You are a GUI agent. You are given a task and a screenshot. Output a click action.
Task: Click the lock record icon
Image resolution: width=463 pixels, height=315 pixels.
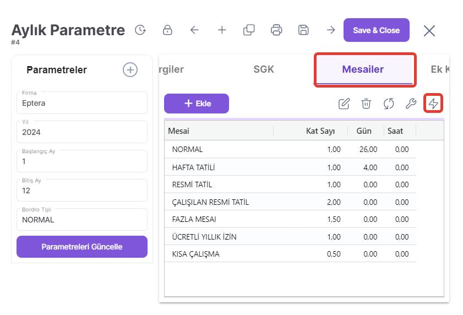click(167, 30)
